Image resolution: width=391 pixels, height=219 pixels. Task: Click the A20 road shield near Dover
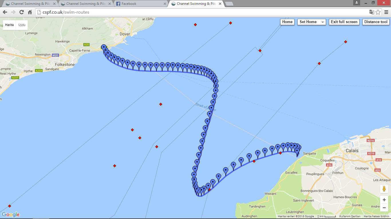[86, 44]
